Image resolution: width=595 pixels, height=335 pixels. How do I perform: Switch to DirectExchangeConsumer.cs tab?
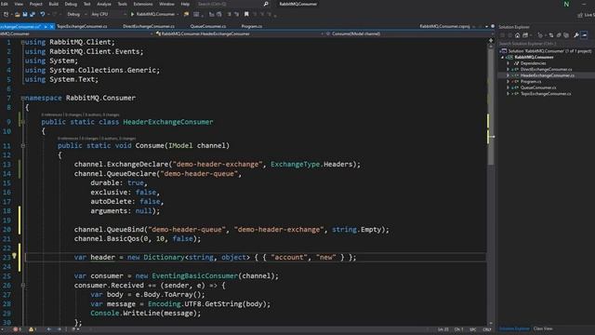click(x=149, y=27)
